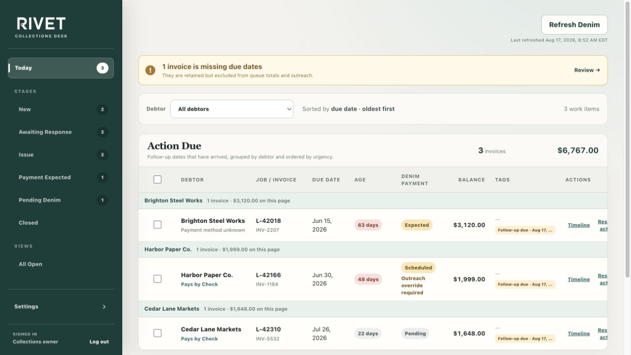Click the $3,120.00 balance amount
Viewport: 631px width, 355px height.
(x=469, y=225)
